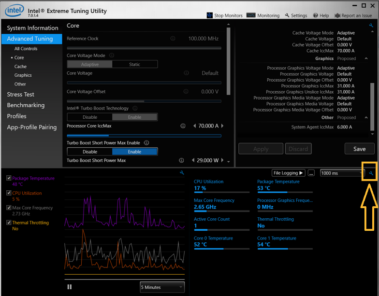The width and height of the screenshot is (379, 296).
Task: Select Stress Test in the sidebar
Action: point(21,95)
